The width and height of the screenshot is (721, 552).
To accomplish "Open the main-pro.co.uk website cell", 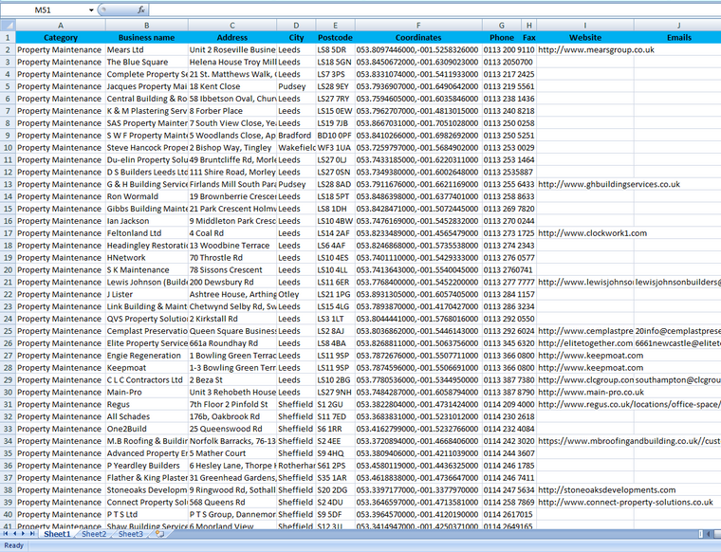I will pyautogui.click(x=585, y=392).
